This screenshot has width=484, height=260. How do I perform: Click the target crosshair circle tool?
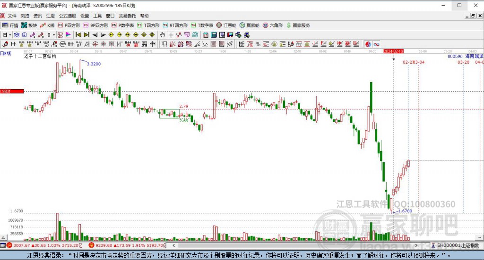[95, 44]
